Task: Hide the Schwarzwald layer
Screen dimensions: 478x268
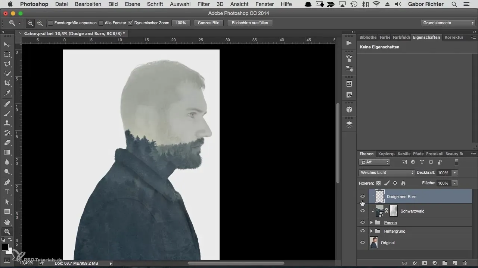Action: coord(362,211)
